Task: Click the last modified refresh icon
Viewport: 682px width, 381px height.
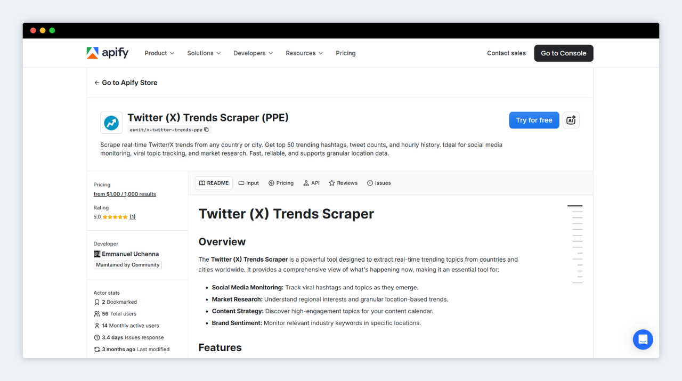Action: tap(97, 350)
